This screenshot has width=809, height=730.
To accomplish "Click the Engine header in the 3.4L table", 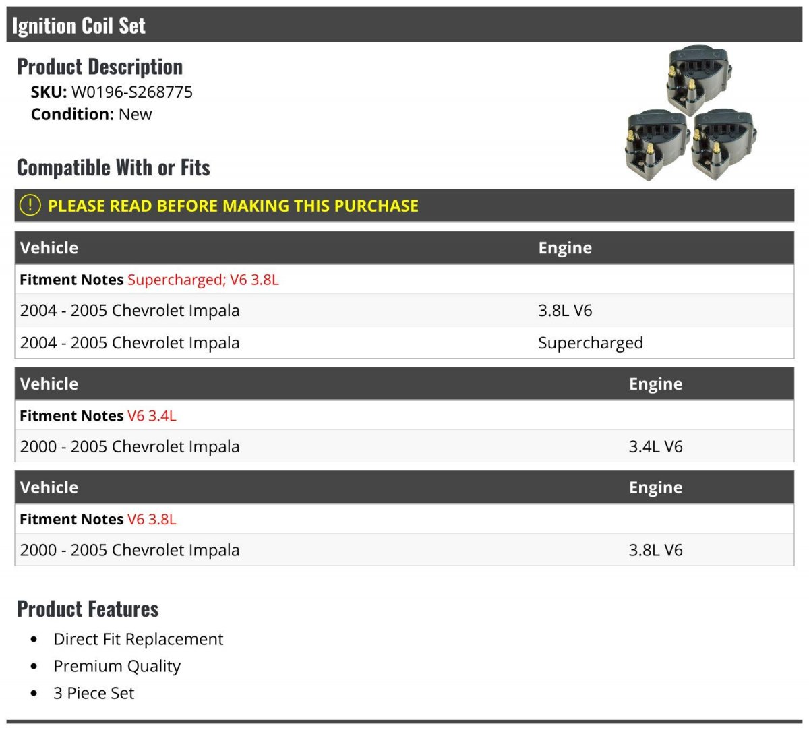I will coord(655,384).
